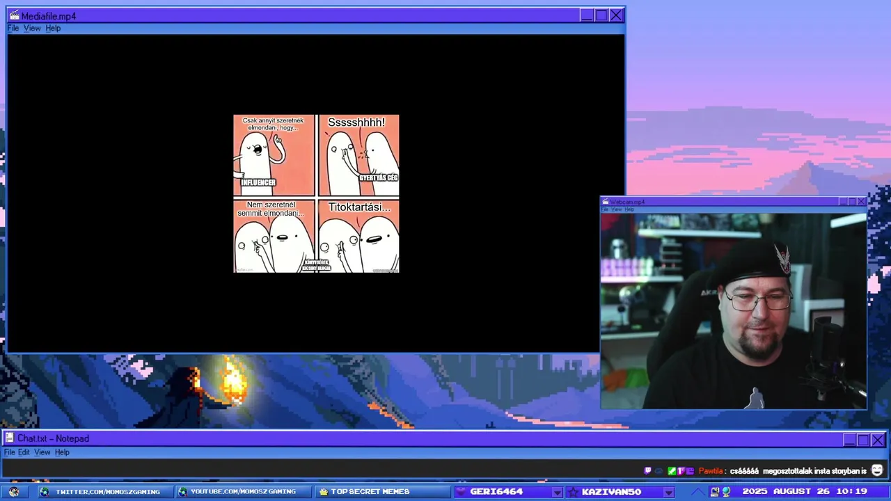Click the INFLUENCER label in the meme

click(x=258, y=182)
